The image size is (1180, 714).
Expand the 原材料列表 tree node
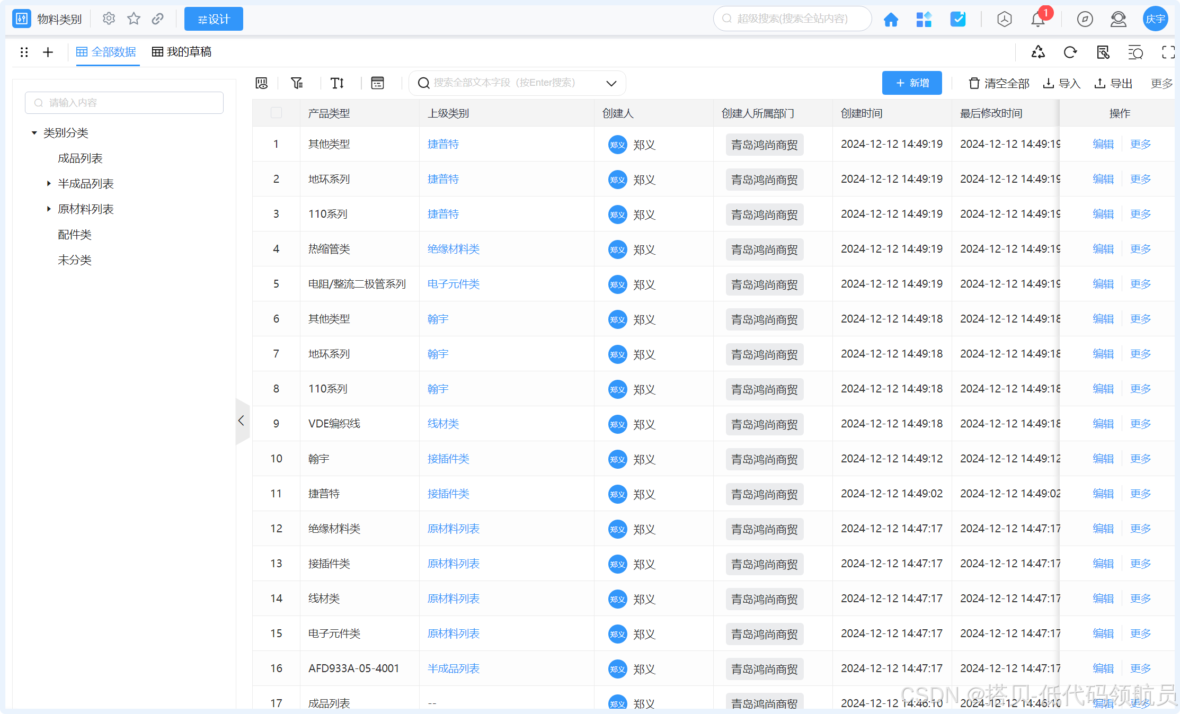point(49,209)
